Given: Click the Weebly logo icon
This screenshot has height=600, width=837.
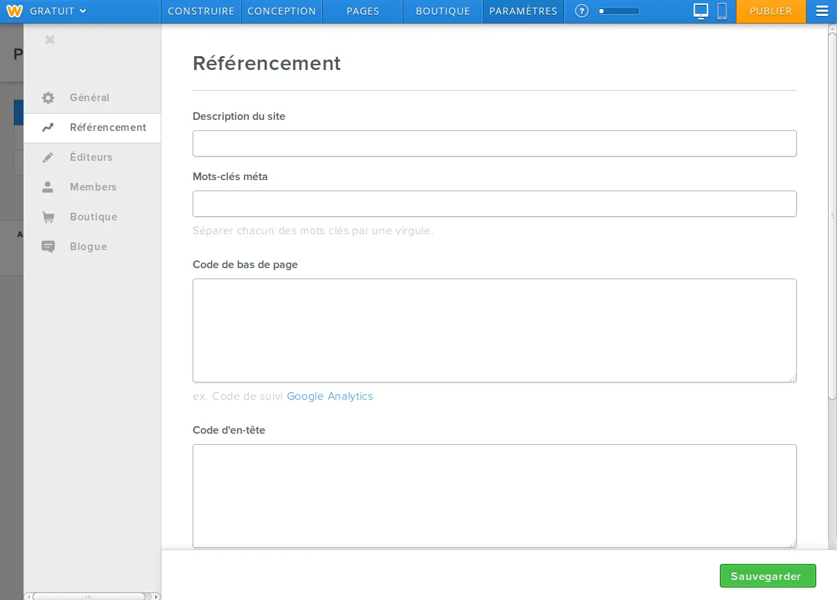Looking at the screenshot, I should pos(15,11).
